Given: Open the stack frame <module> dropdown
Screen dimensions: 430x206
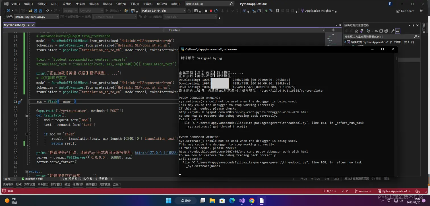Looking at the screenshot, I should 191,17.
